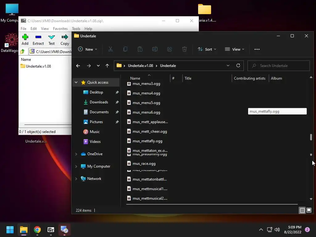Image resolution: width=316 pixels, height=237 pixels.
Task: Navigate forward in Explorer
Action: pyautogui.click(x=89, y=66)
